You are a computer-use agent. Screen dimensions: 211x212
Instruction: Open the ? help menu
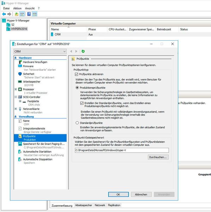pos(39,8)
